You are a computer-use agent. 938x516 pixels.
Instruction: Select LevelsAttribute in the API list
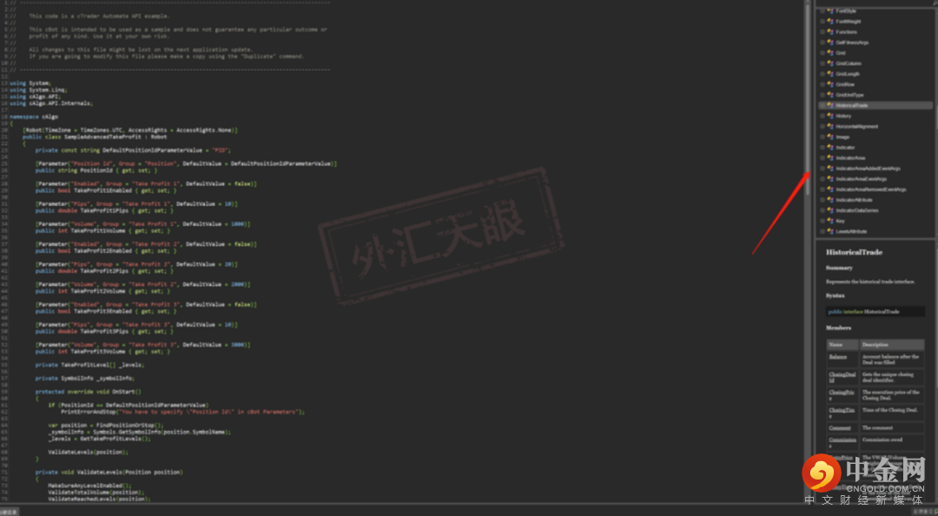pos(851,231)
